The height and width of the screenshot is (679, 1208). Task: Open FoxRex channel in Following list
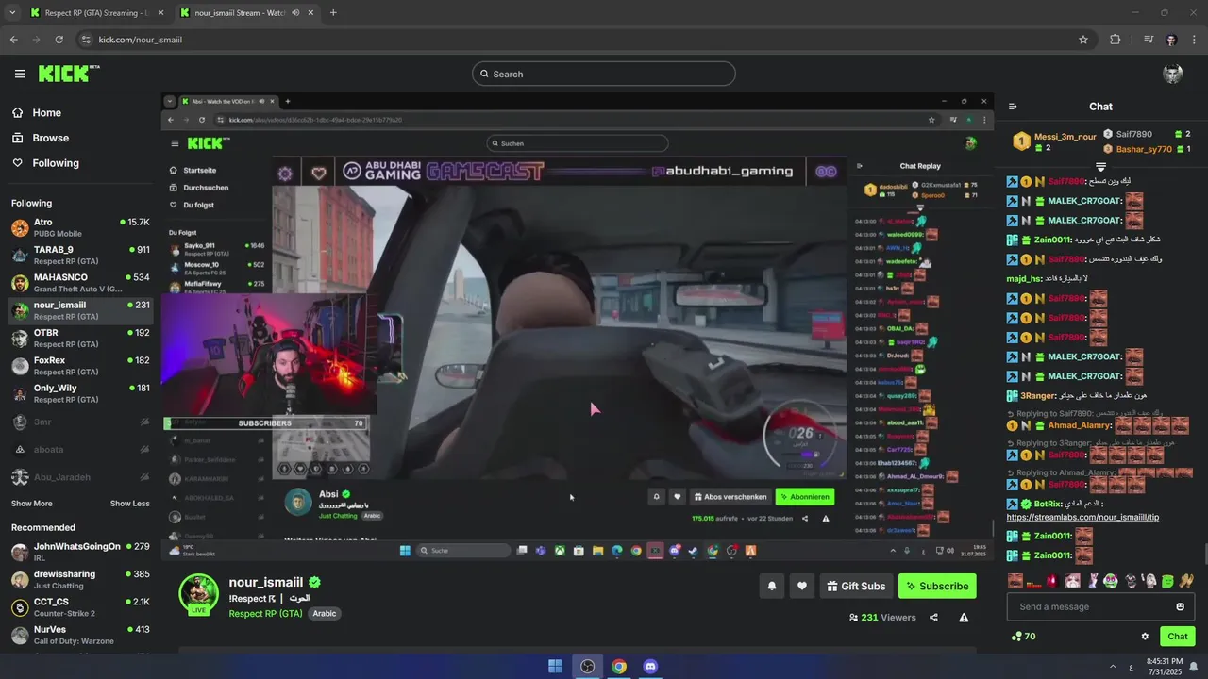click(80, 366)
